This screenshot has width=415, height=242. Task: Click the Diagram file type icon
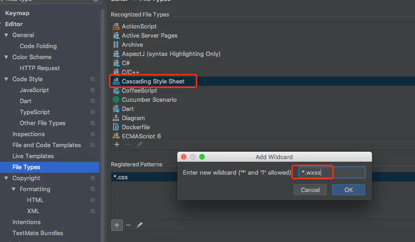tap(116, 118)
